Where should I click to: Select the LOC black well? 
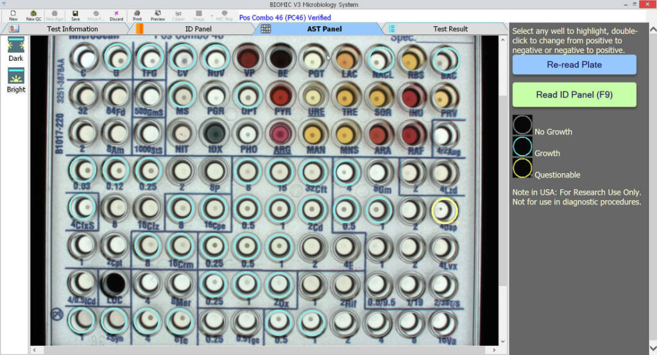(x=114, y=283)
